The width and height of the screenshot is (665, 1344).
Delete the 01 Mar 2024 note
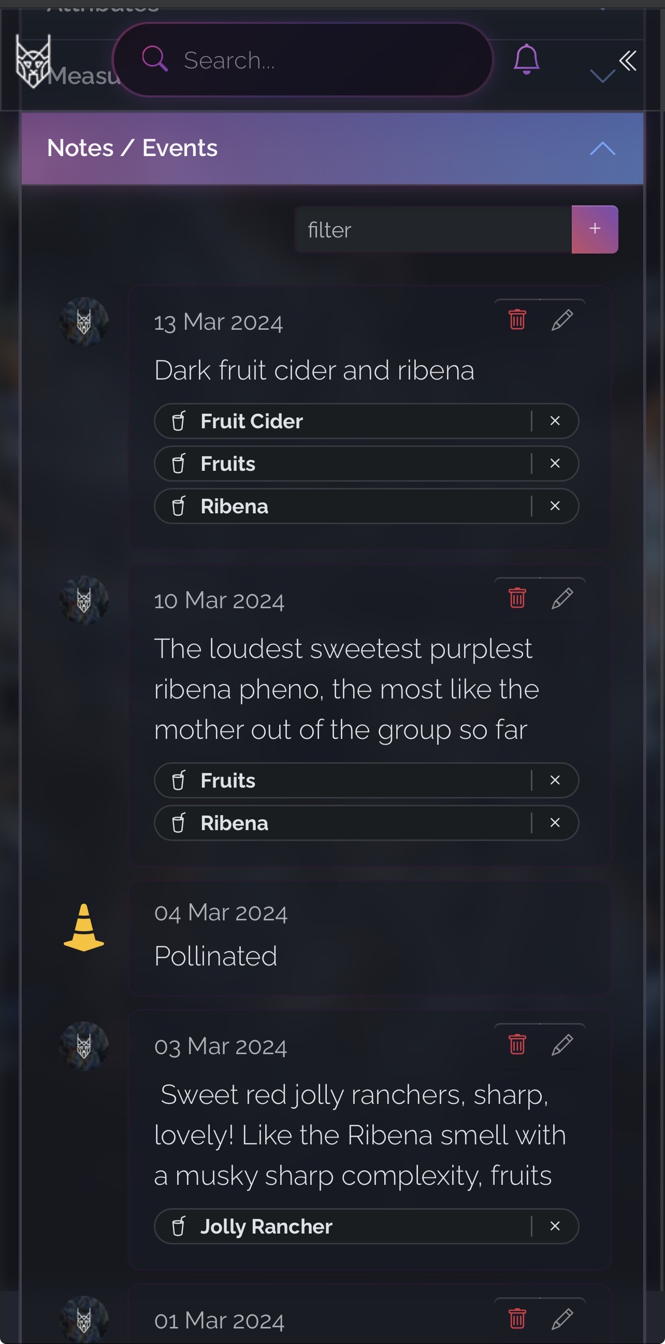[x=517, y=1319]
